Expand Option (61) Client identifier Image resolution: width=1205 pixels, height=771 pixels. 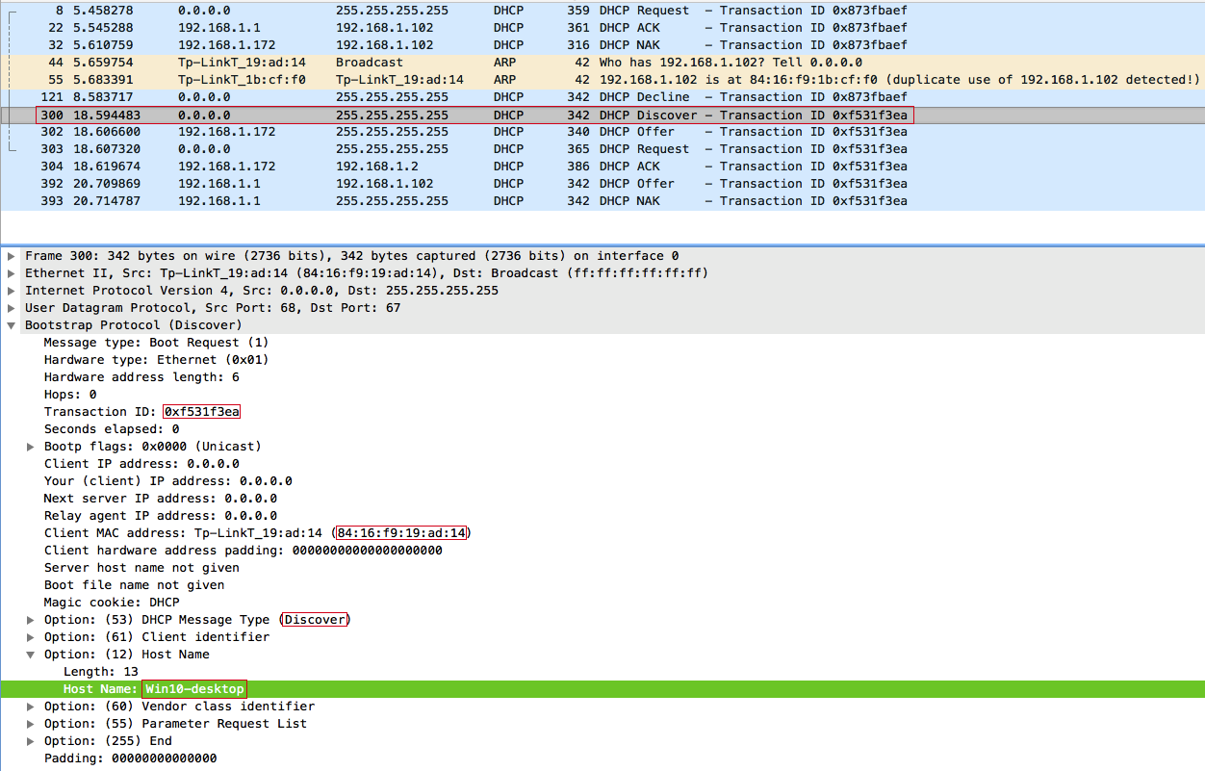tap(31, 637)
